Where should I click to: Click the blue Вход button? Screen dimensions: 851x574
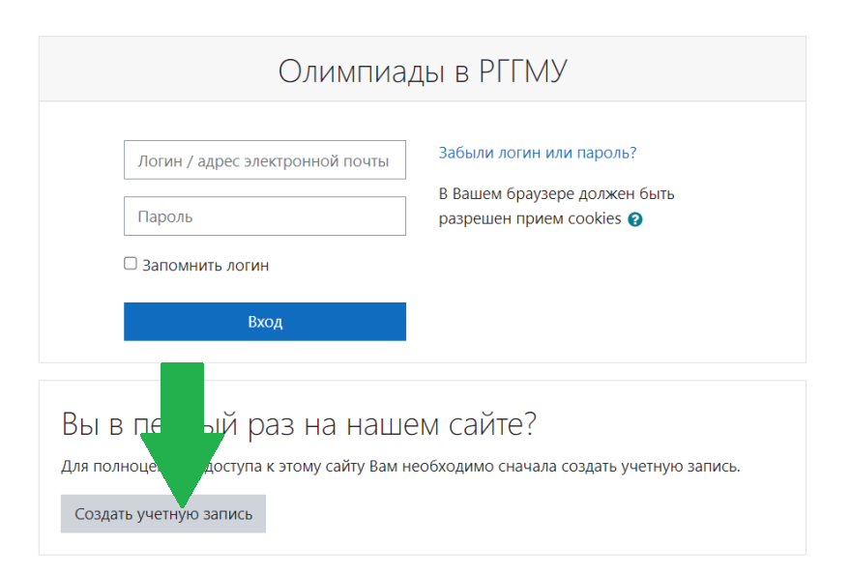click(x=265, y=322)
